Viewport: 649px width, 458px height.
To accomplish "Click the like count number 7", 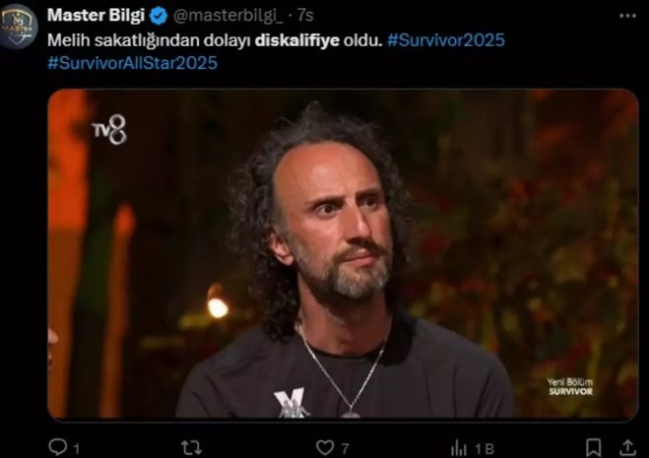I will [345, 448].
